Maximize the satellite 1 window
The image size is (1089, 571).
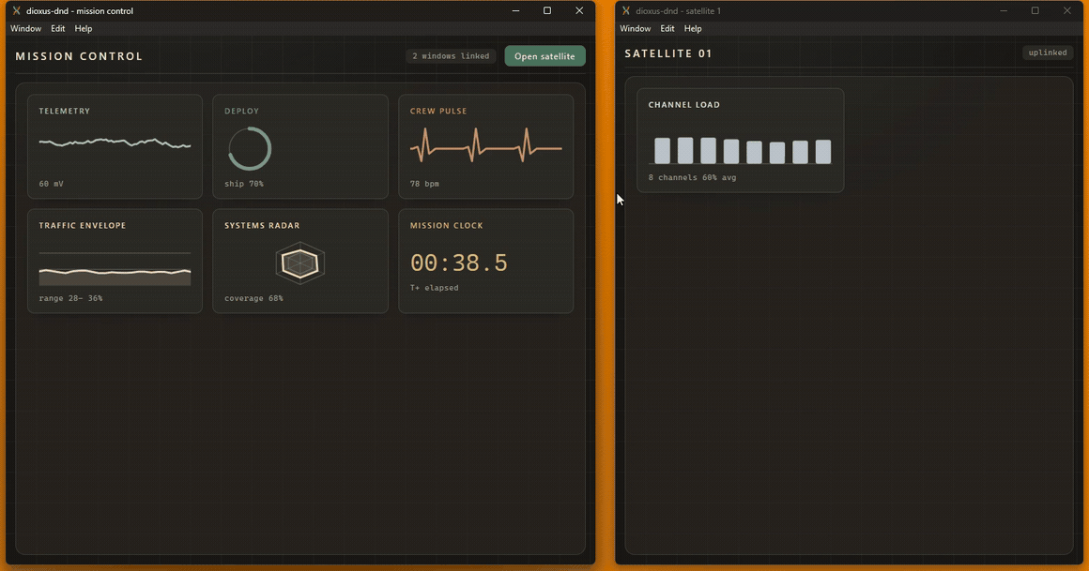1035,10
